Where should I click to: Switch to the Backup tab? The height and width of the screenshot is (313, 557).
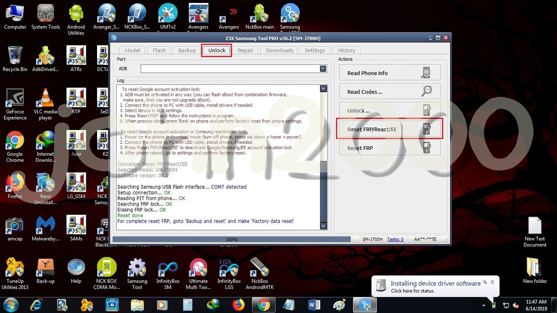187,50
